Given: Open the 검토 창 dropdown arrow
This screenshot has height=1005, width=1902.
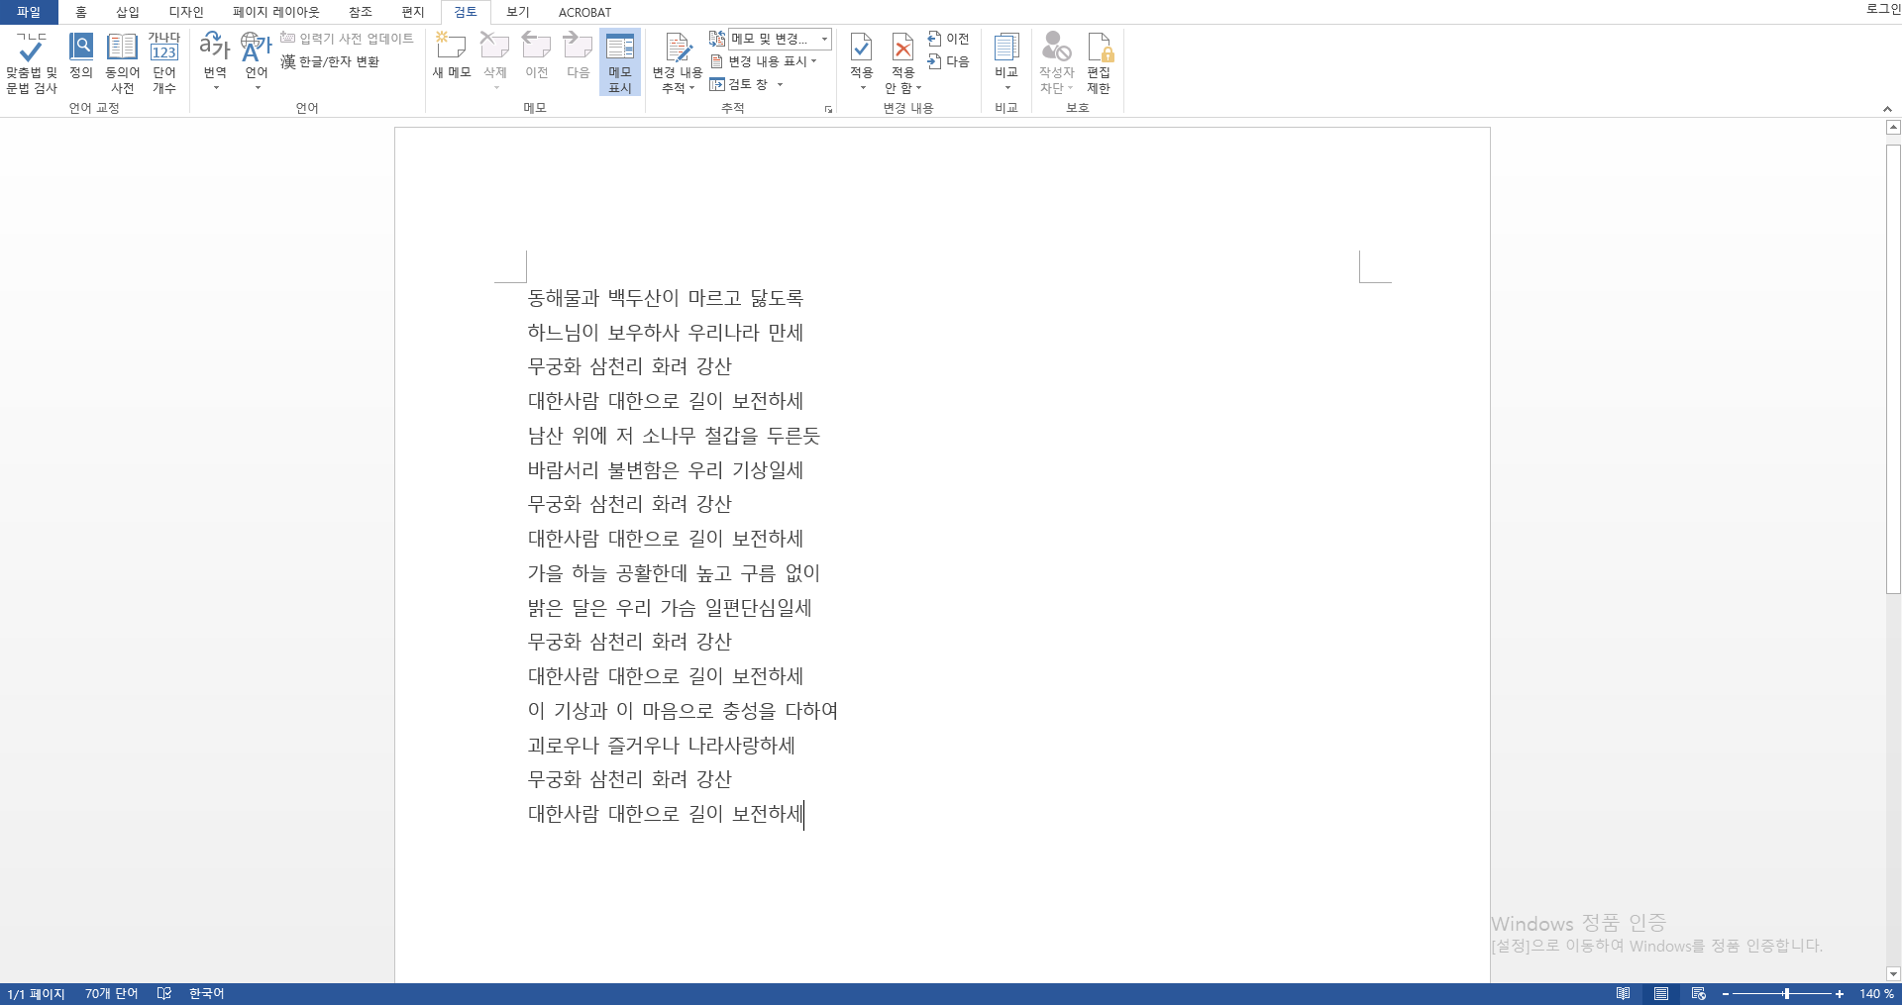Looking at the screenshot, I should point(781,84).
